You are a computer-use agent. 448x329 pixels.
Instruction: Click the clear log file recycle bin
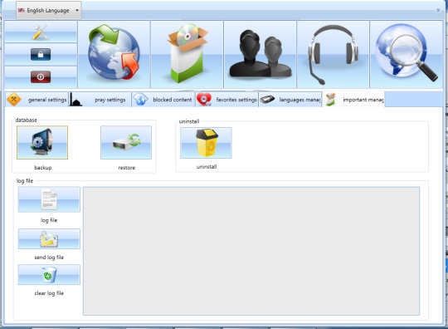point(49,275)
